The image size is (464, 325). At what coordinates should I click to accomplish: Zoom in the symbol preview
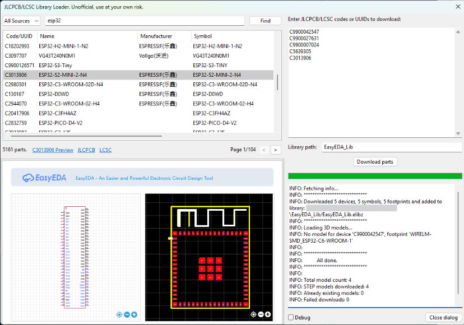(x=134, y=315)
